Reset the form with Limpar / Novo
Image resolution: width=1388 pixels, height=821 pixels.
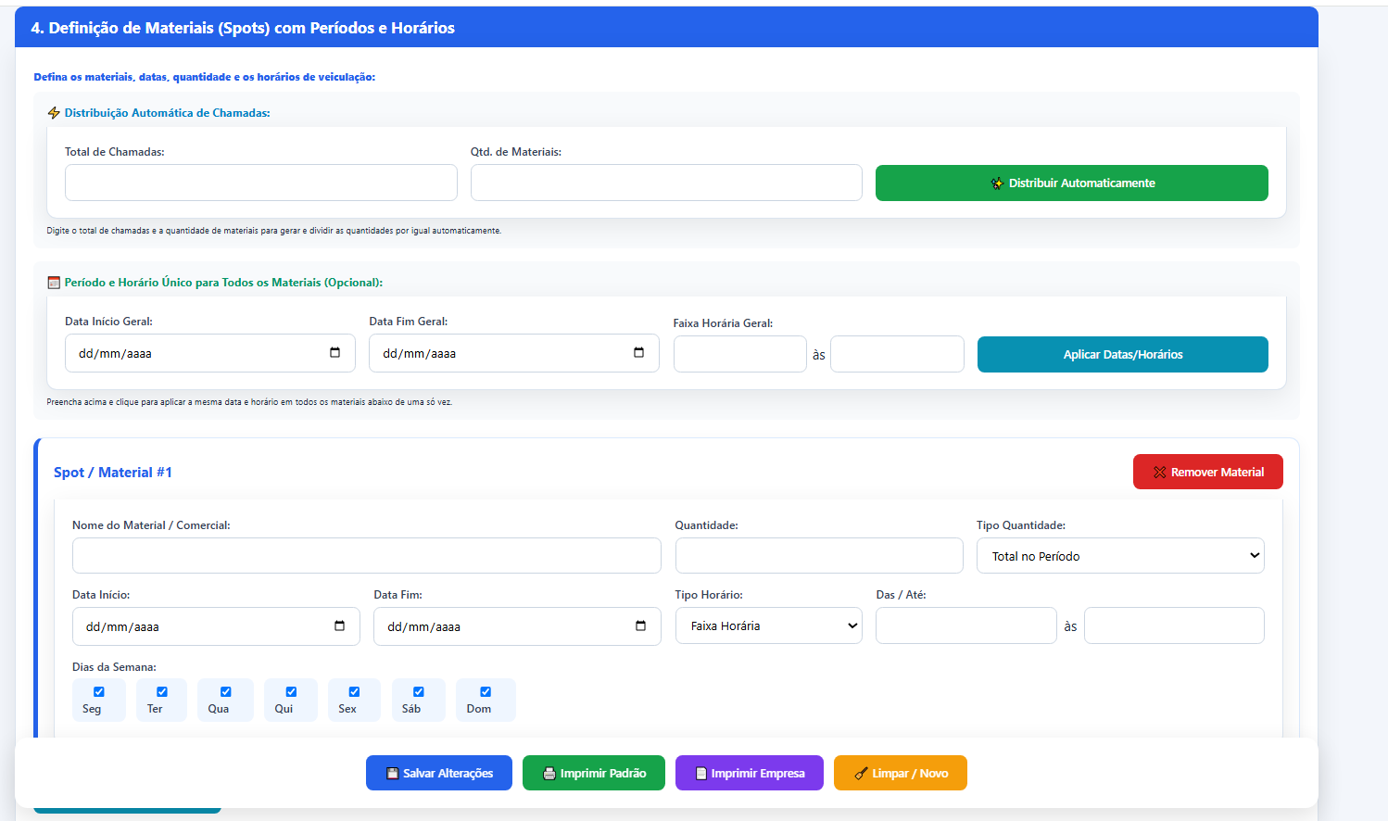901,773
